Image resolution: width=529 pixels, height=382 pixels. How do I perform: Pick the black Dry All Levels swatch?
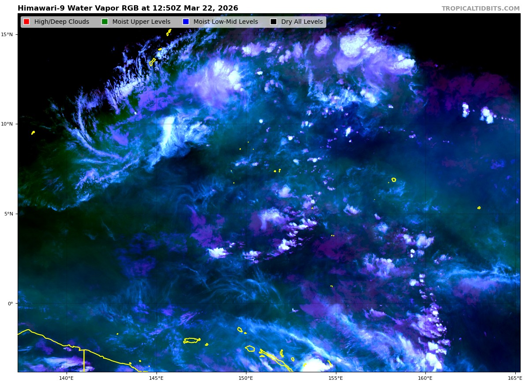coord(273,22)
